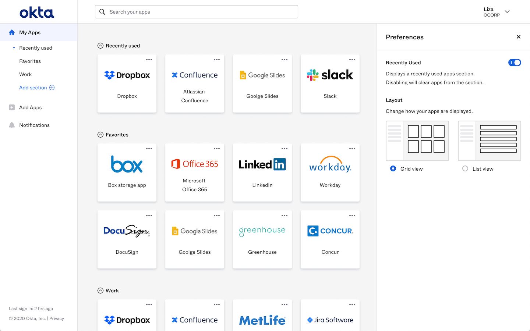Expand the Liza OCORP account dropdown
This screenshot has width=530, height=331.
(507, 12)
